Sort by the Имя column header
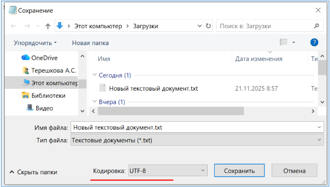This screenshot has width=330, height=187. click(104, 59)
